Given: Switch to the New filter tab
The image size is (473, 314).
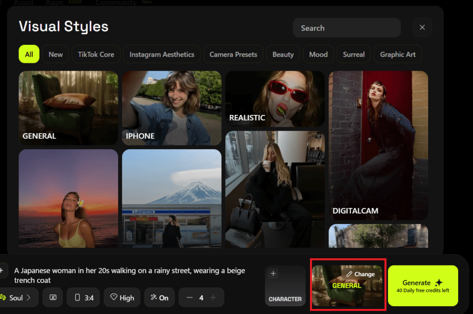Looking at the screenshot, I should click(55, 54).
